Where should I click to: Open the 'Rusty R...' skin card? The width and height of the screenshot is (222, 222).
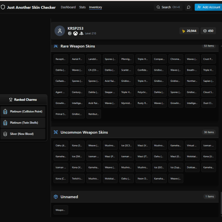tap(143, 103)
